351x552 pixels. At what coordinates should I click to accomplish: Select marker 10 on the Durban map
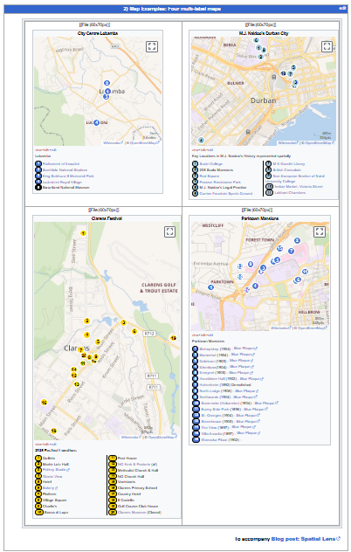pos(283,73)
